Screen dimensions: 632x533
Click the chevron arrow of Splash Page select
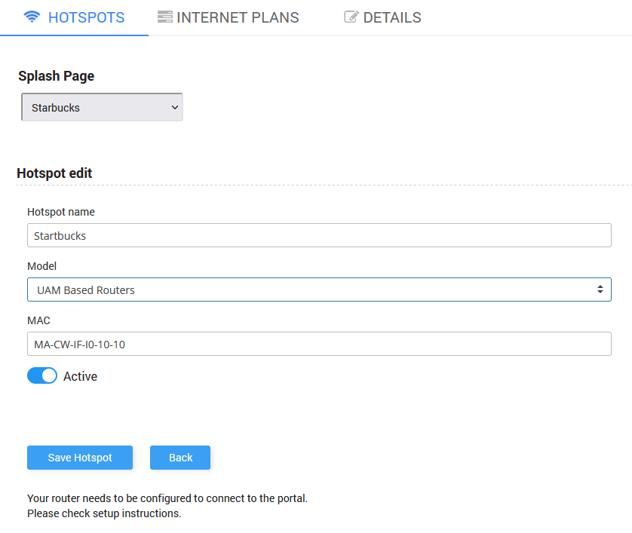[175, 108]
